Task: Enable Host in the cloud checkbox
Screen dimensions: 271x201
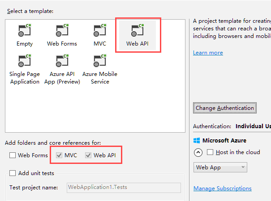Action: tap(210, 152)
